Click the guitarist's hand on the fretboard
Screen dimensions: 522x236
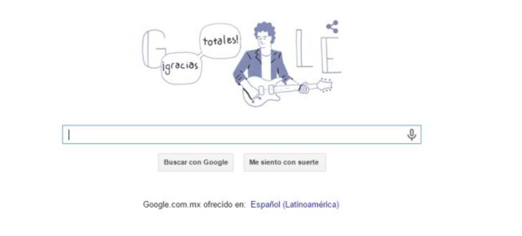(x=304, y=87)
